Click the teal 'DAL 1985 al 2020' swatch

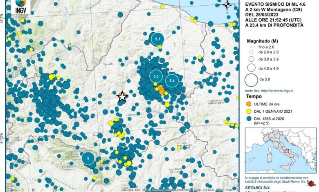point(249,118)
